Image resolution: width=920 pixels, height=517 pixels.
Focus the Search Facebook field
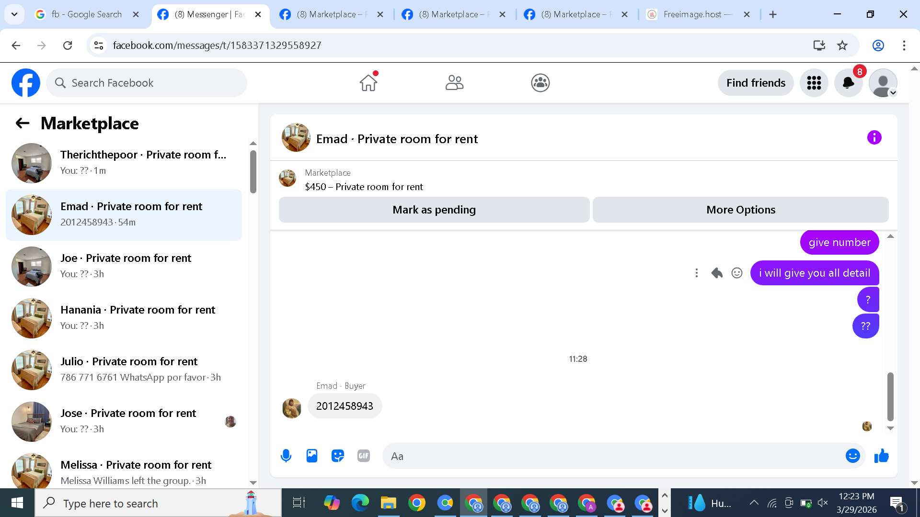[147, 83]
